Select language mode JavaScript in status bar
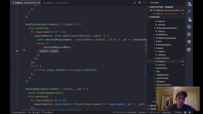This screenshot has height=114, width=203. tap(166, 112)
